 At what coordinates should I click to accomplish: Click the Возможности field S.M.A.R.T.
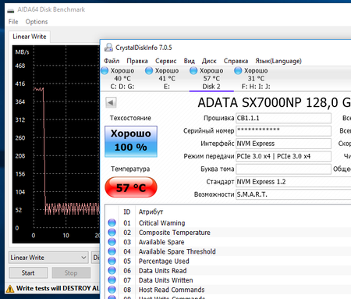(293, 194)
